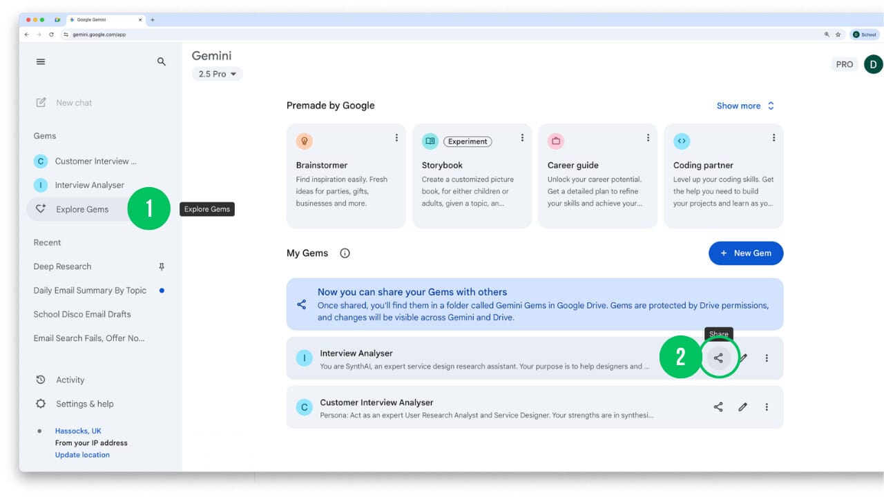Click the My Gems info icon
The height and width of the screenshot is (497, 884).
click(x=345, y=253)
